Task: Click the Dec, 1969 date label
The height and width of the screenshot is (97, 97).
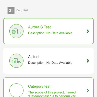Action: [22, 10]
